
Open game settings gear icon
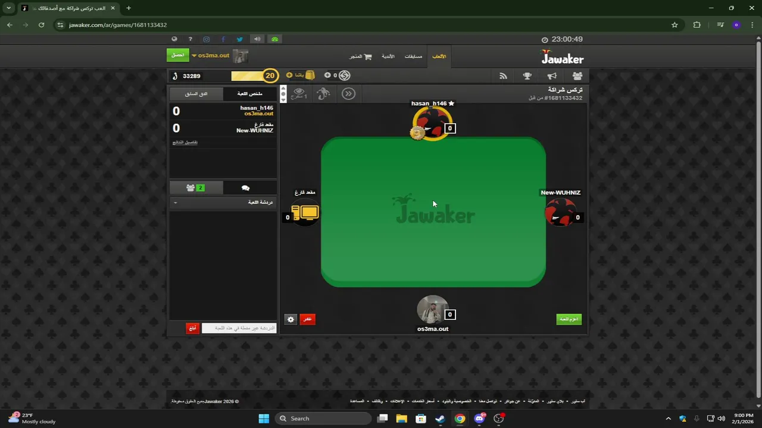[x=291, y=319]
